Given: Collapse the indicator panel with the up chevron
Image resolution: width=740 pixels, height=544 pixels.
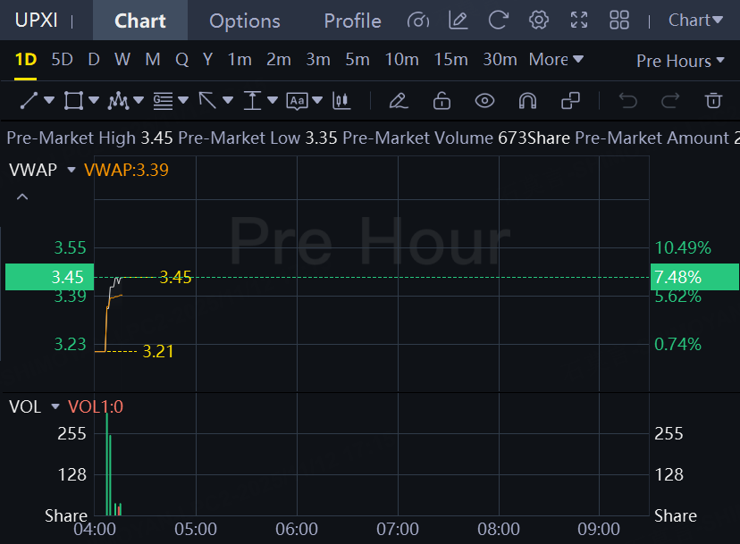Looking at the screenshot, I should 22,197.
